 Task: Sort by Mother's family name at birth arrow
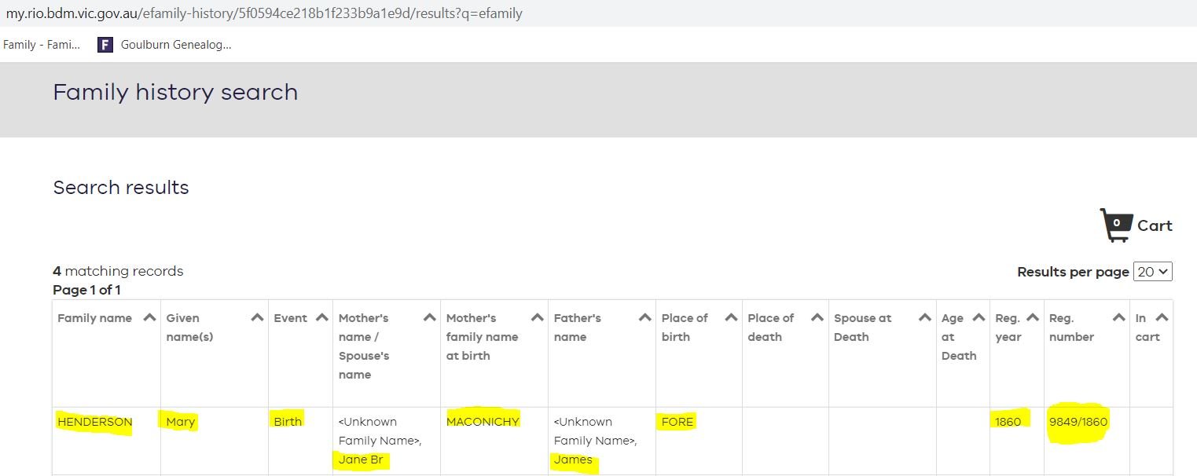[537, 318]
